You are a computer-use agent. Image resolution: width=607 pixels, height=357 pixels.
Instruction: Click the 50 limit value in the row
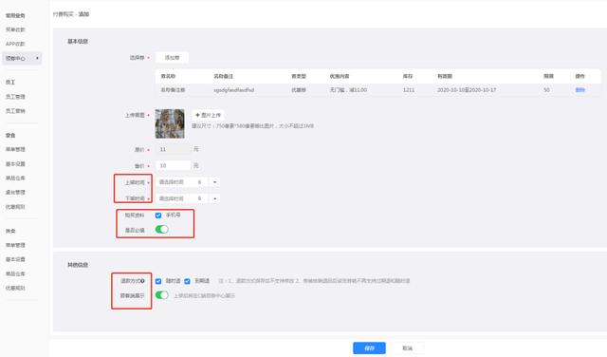(546, 90)
